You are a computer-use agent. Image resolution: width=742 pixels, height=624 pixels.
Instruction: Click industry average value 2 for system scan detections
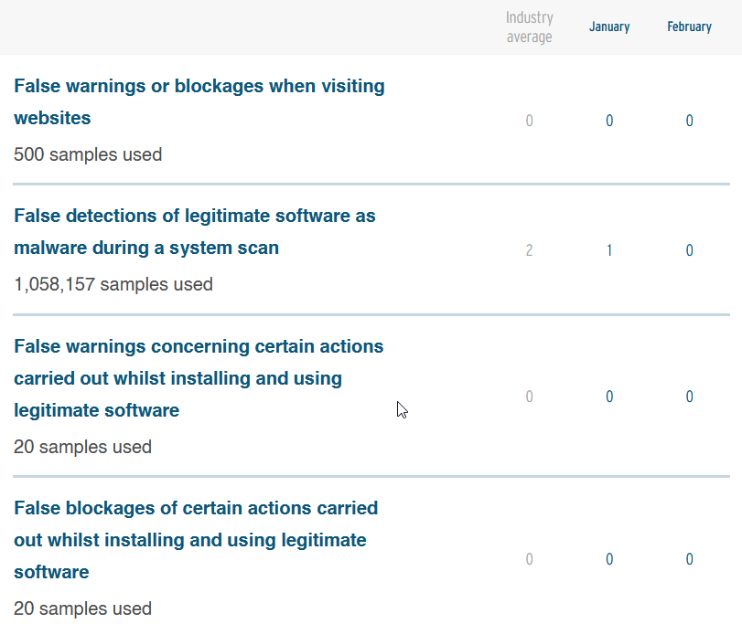[x=529, y=250]
